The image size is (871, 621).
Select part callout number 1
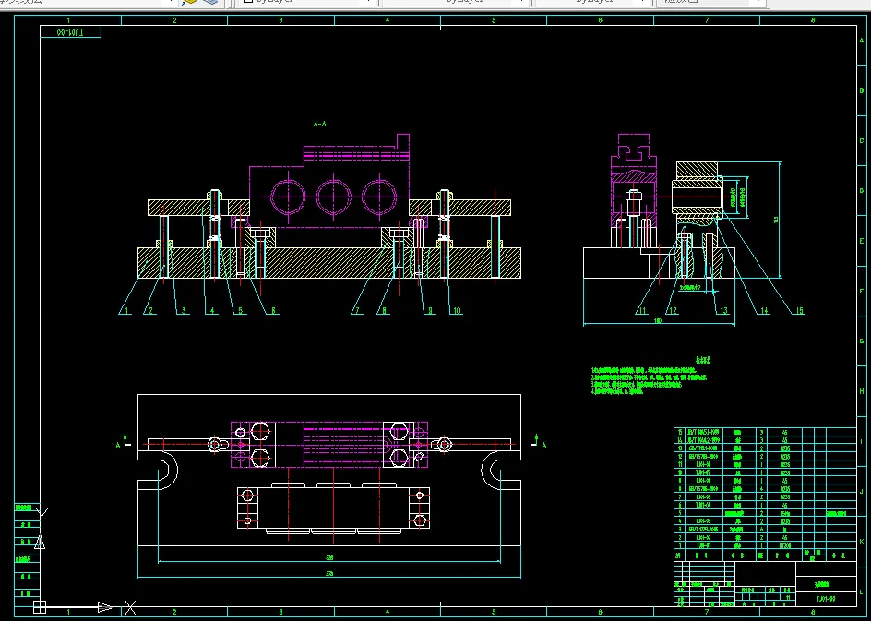(x=126, y=310)
